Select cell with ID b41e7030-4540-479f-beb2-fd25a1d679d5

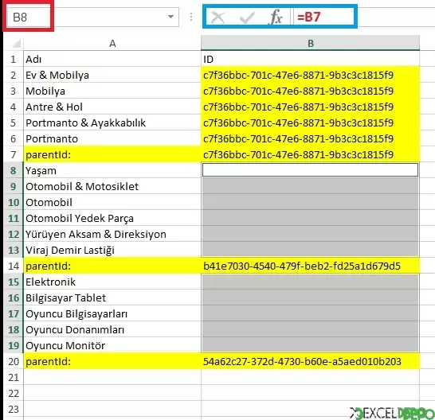point(310,266)
